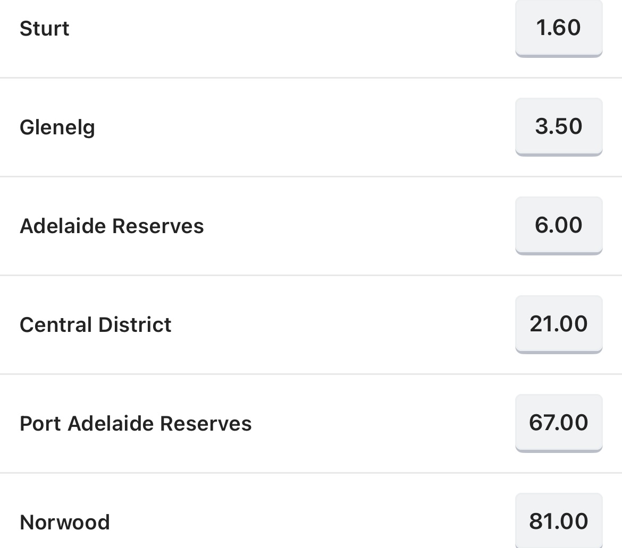Tap the 67.00 Port Adelaide Reserves odds
Image resolution: width=622 pixels, height=548 pixels.
pos(559,423)
